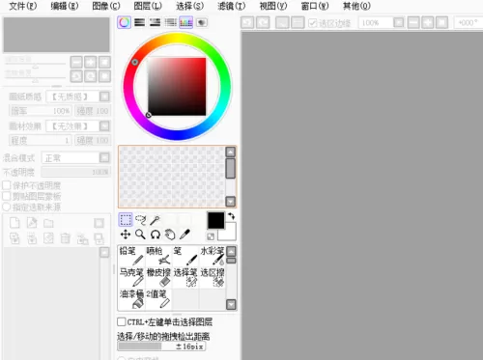483x360 pixels.
Task: Toggle the RGB slider panel icon
Action: [139, 22]
